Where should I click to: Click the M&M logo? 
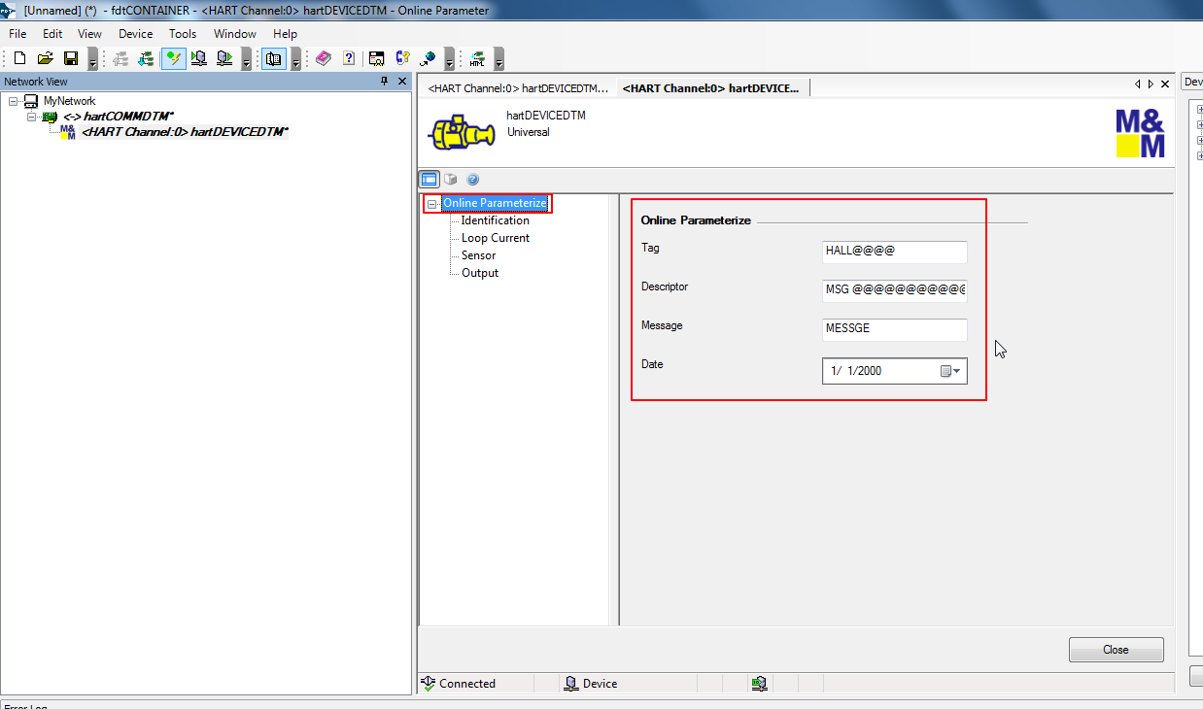click(1140, 133)
